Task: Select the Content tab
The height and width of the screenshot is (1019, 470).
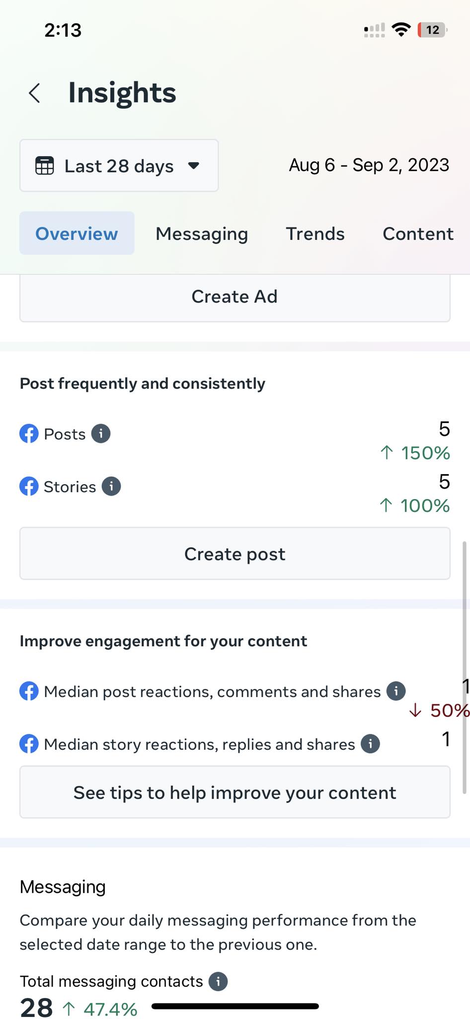Action: [417, 234]
